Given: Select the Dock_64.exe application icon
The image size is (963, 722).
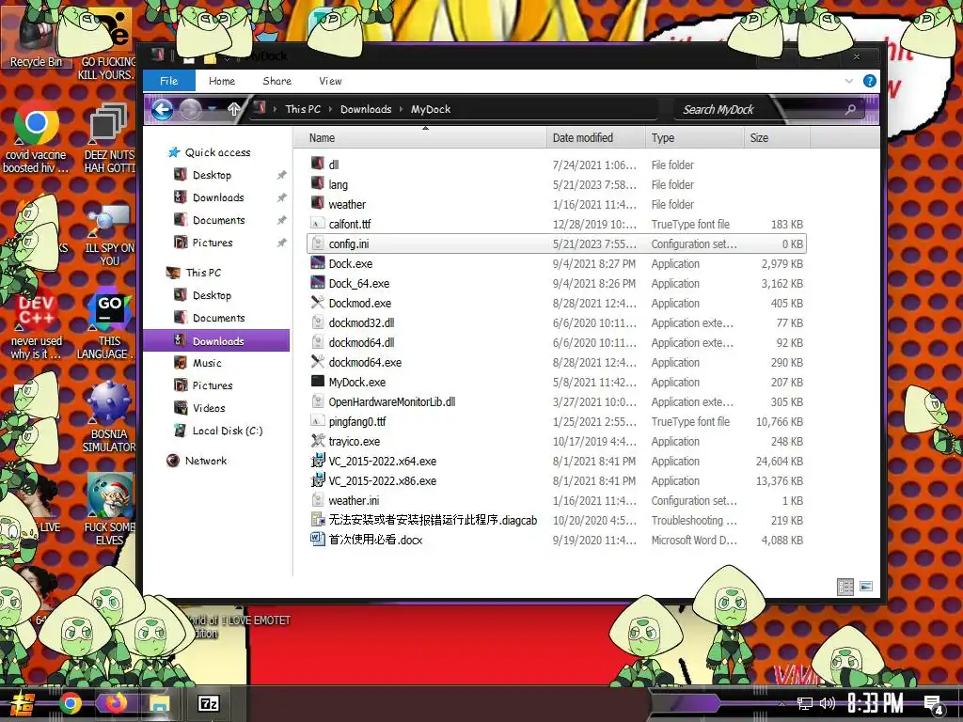Looking at the screenshot, I should [318, 283].
